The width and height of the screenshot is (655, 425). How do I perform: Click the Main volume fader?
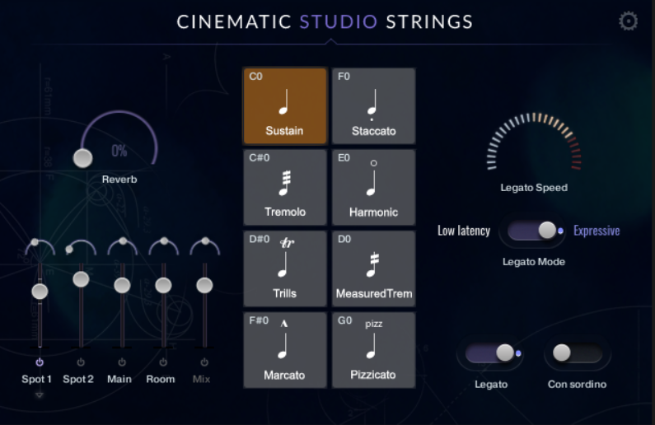pyautogui.click(x=122, y=285)
